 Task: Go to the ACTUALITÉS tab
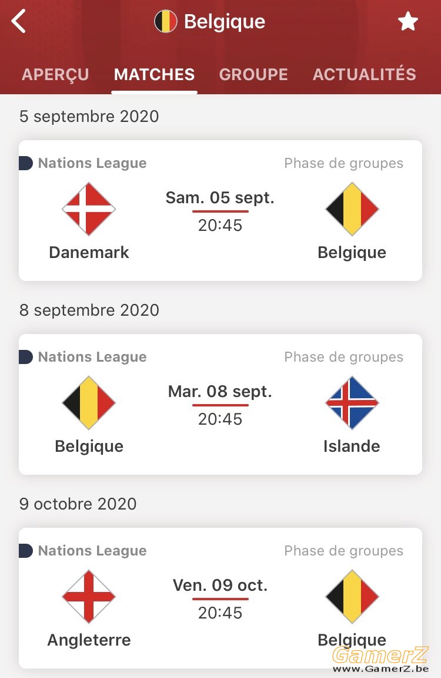point(365,74)
